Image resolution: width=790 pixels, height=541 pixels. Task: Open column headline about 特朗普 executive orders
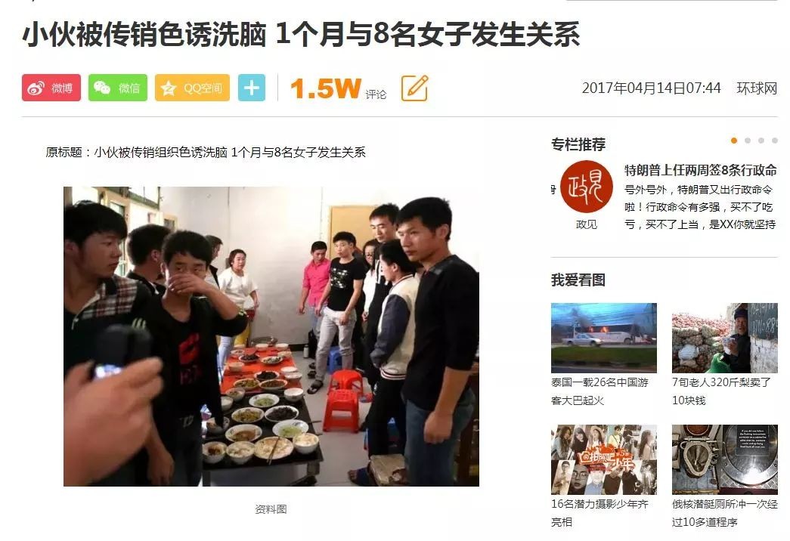click(x=700, y=170)
